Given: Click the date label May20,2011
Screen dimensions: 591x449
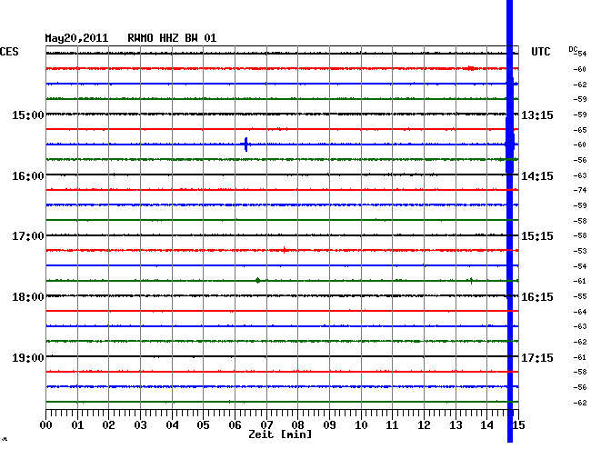Looking at the screenshot, I should point(76,38).
